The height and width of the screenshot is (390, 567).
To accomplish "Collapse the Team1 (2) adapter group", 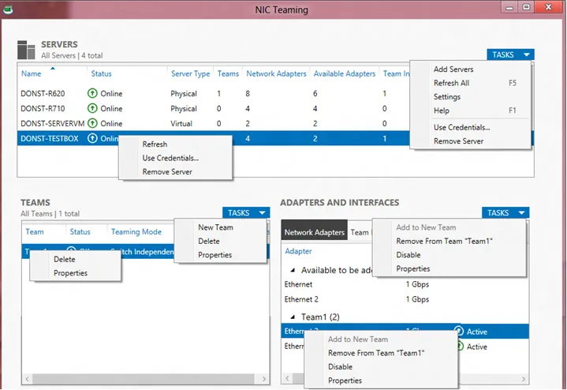I will click(x=293, y=317).
